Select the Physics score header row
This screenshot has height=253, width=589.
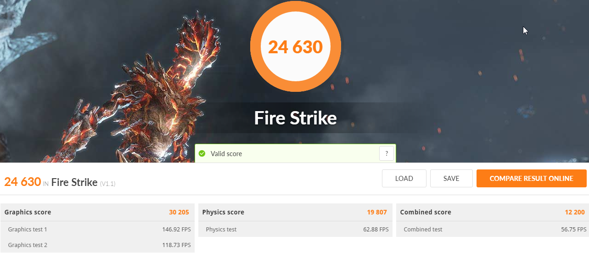(x=295, y=212)
